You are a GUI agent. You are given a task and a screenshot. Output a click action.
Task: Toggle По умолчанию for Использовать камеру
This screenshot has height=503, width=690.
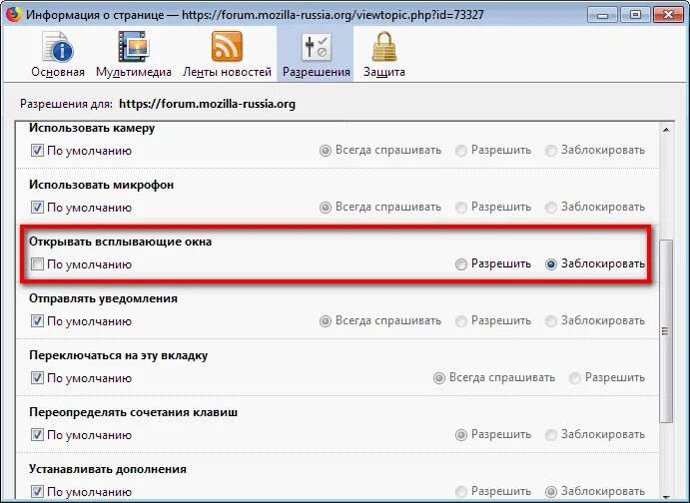pyautogui.click(x=37, y=151)
